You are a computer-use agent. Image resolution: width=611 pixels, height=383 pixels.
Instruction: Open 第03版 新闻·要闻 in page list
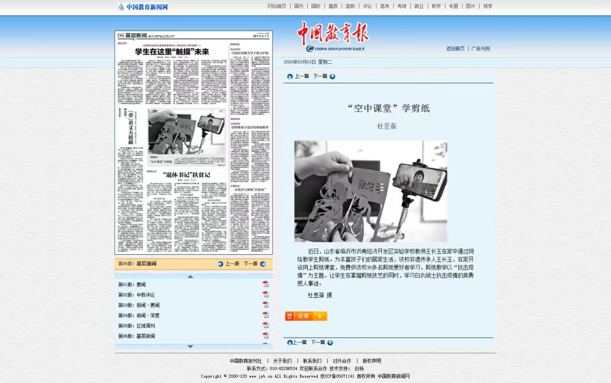pos(139,305)
